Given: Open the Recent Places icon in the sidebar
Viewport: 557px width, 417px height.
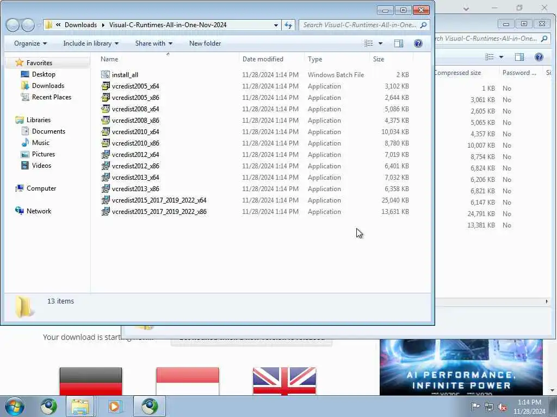Looking at the screenshot, I should (x=25, y=97).
